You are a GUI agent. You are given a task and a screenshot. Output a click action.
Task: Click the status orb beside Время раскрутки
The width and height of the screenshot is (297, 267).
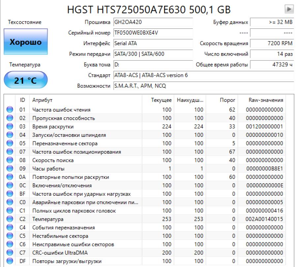(10, 127)
